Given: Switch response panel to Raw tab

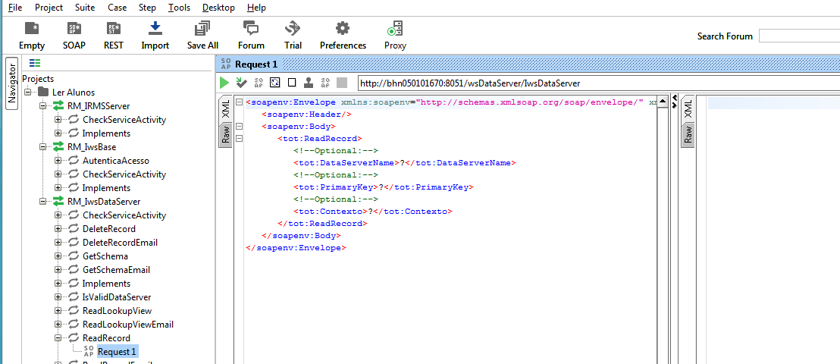Looking at the screenshot, I should (x=688, y=135).
